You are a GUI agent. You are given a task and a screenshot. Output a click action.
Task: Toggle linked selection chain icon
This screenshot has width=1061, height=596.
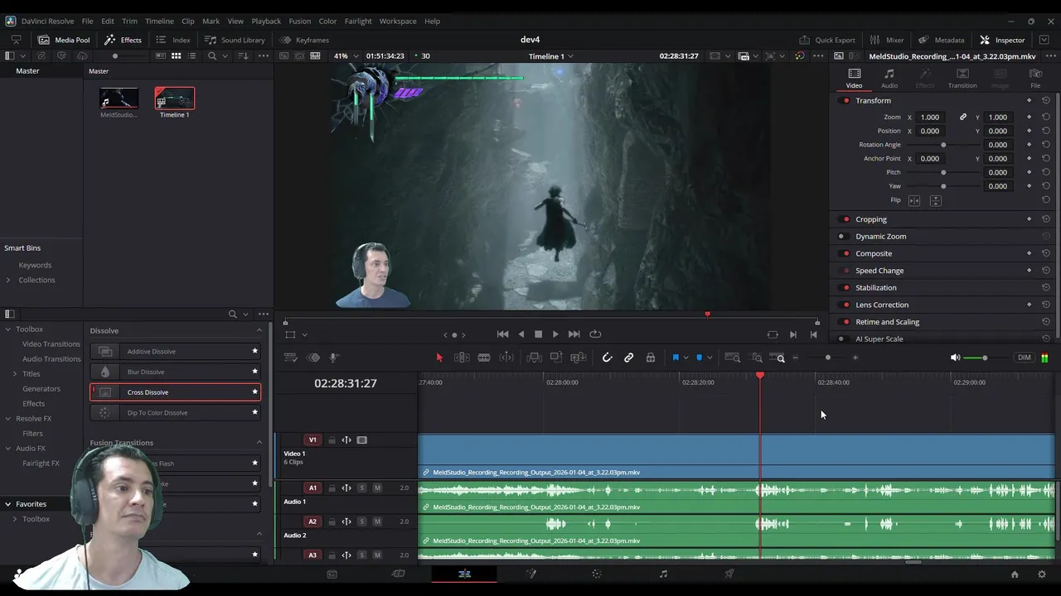click(628, 358)
